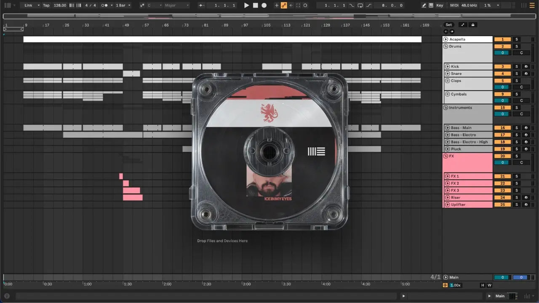539x303 pixels.
Task: Arm the Uplifter track record button
Action: point(526,205)
